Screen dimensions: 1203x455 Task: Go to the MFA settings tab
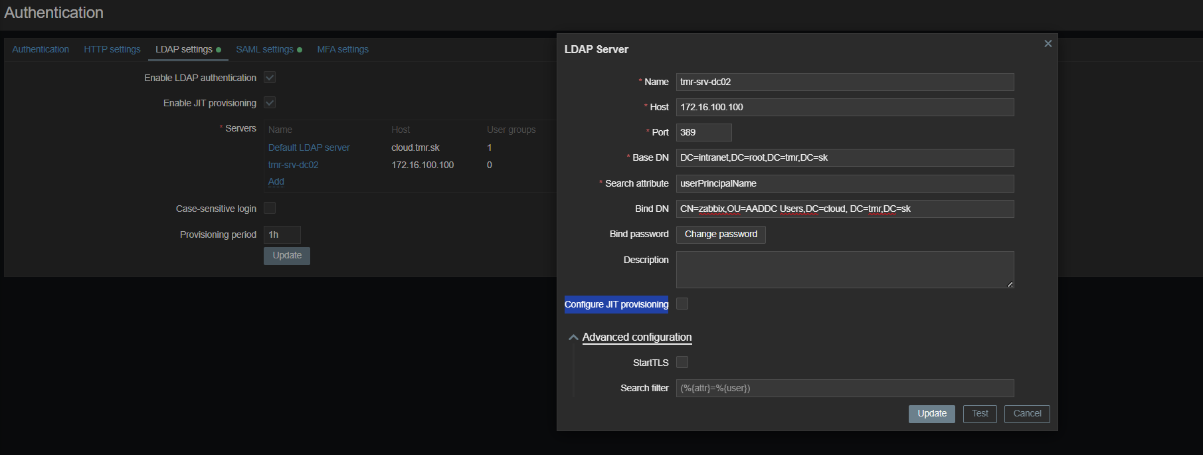click(343, 49)
